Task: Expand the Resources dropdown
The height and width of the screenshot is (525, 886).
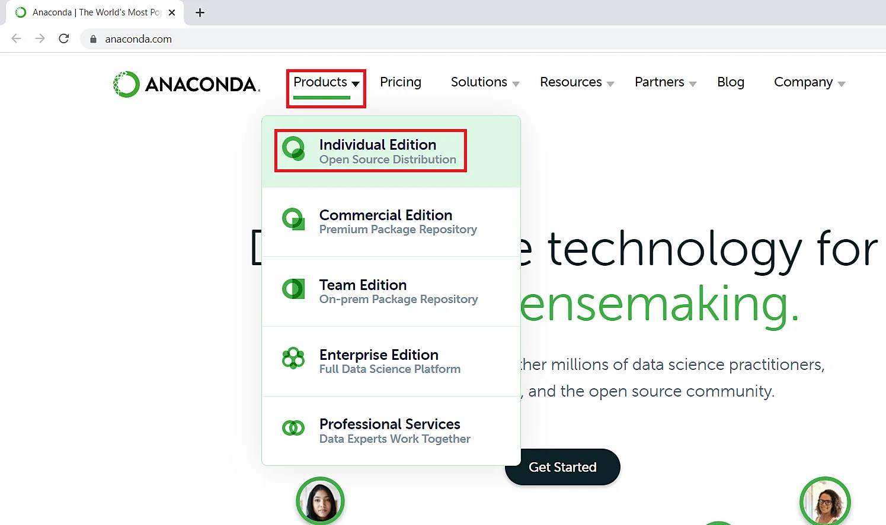Action: [577, 82]
